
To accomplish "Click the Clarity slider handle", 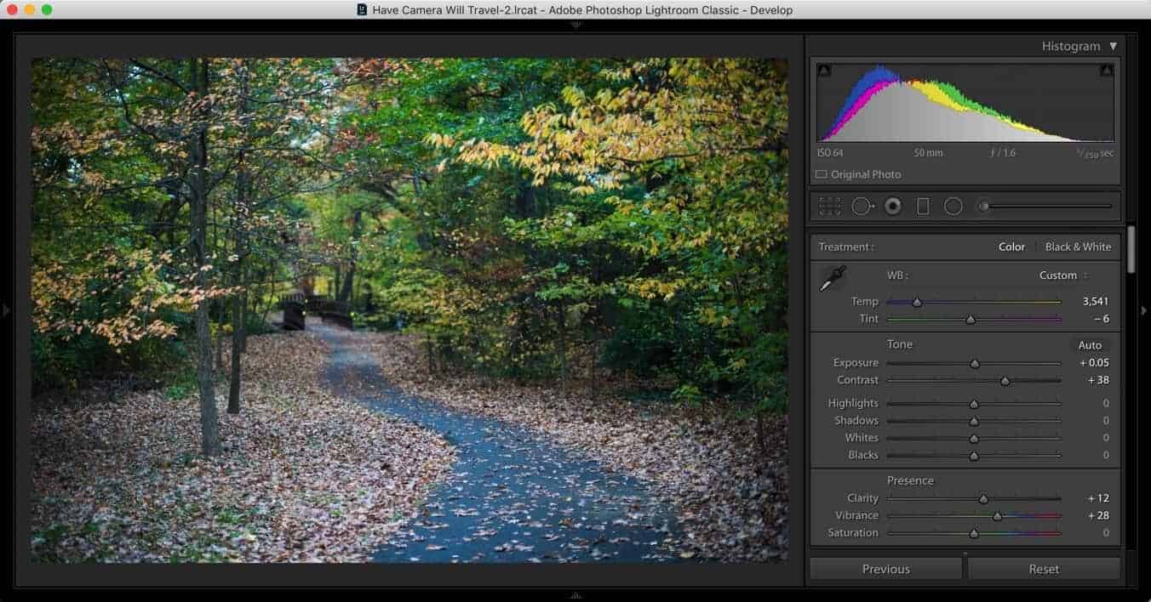I will [x=983, y=499].
